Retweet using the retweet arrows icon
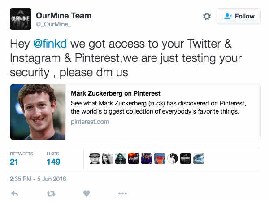The image size is (269, 202). [x=51, y=193]
